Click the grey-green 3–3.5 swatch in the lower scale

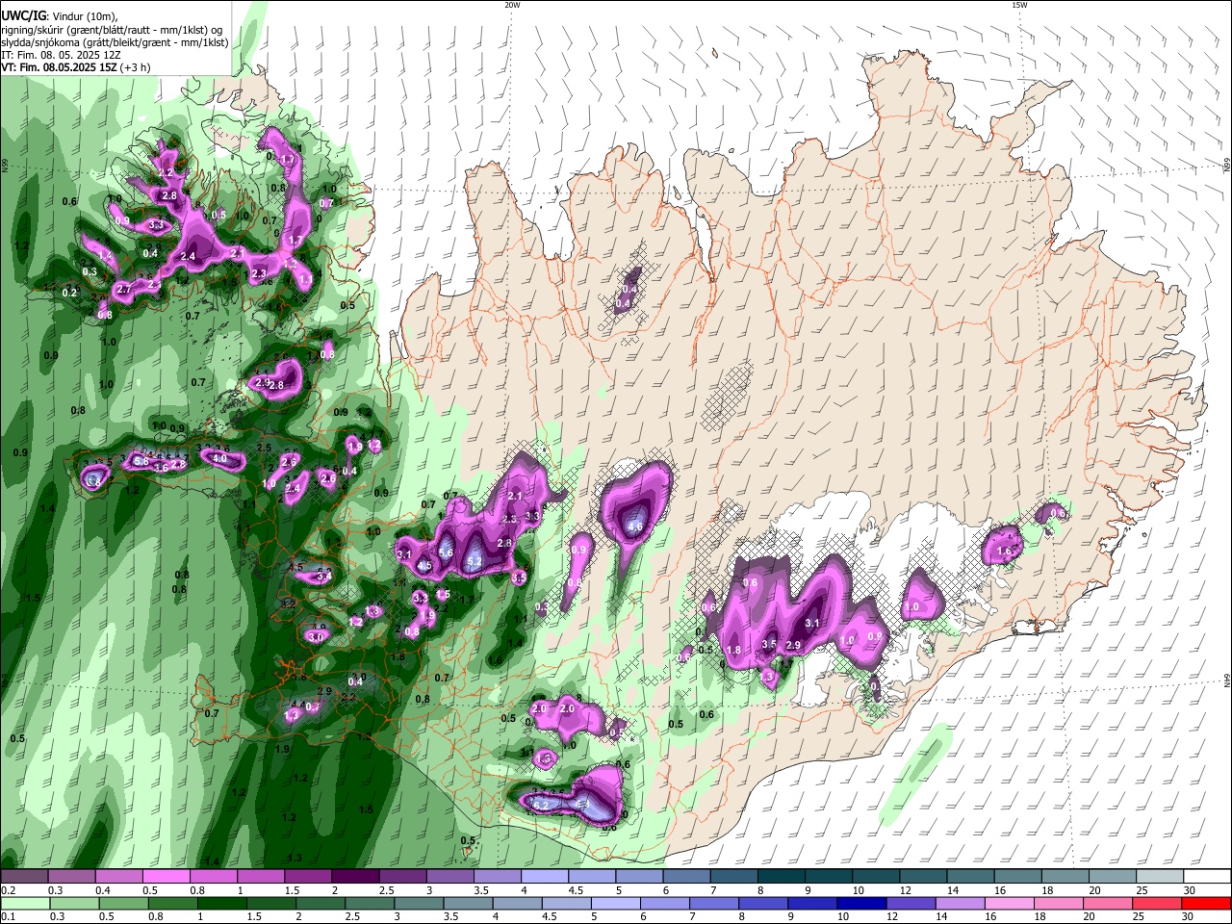tap(419, 903)
